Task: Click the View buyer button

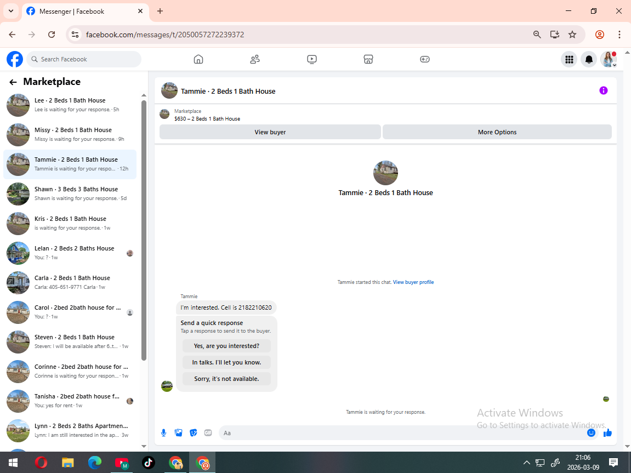Action: 270,132
